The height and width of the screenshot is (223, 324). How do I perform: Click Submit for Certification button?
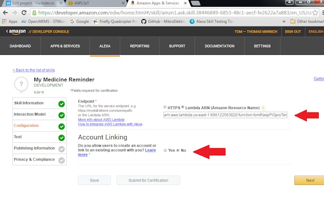coord(148,180)
